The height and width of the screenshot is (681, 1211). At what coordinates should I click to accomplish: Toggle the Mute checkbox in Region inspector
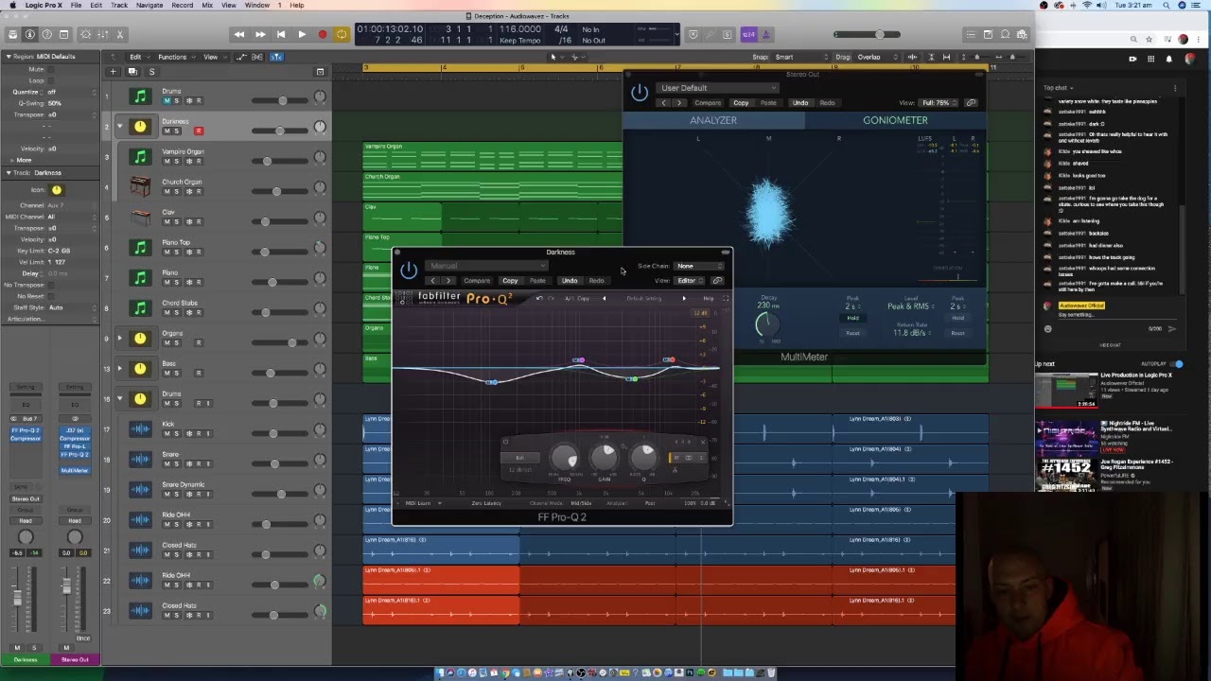coord(51,69)
